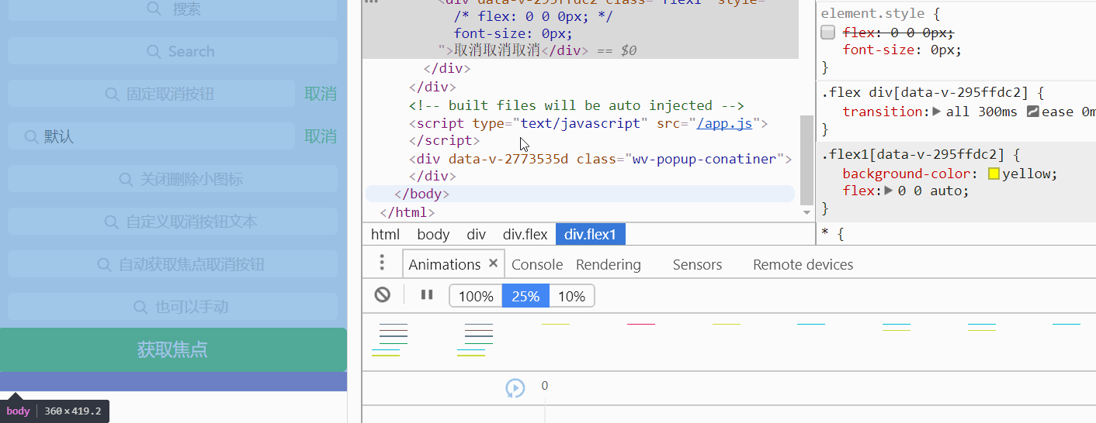The height and width of the screenshot is (423, 1096).
Task: Focus the 自定义取消按钮文本 search field
Action: 172,222
